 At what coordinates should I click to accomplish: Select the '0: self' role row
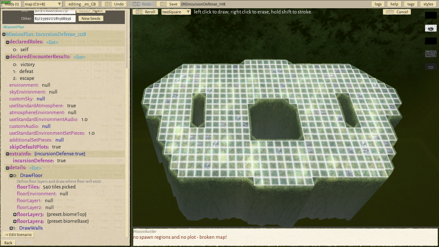20,49
